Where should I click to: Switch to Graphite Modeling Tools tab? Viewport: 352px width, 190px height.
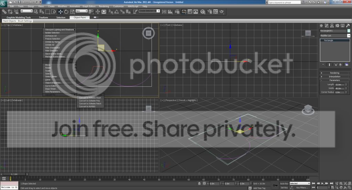[19, 17]
